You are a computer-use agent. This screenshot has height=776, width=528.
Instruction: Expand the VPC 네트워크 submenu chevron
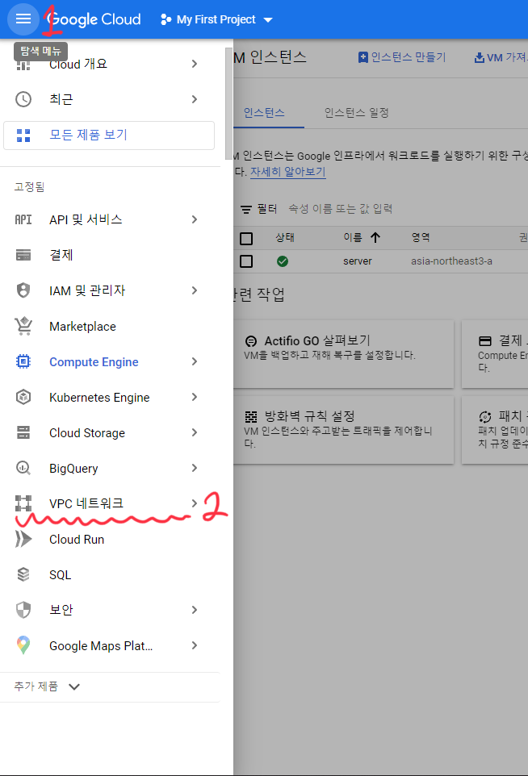[x=194, y=503]
